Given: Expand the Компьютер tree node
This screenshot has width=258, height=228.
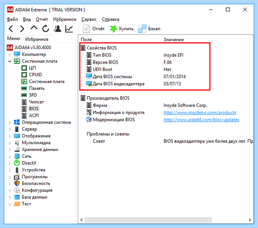Looking at the screenshot, I should (x=10, y=55).
